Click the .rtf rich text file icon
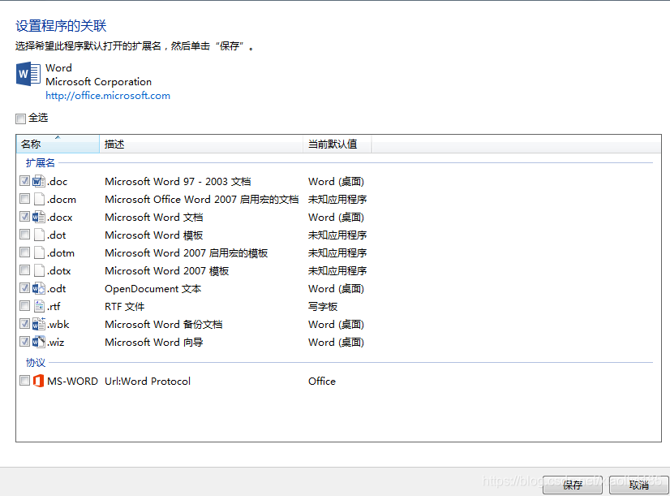 39,307
